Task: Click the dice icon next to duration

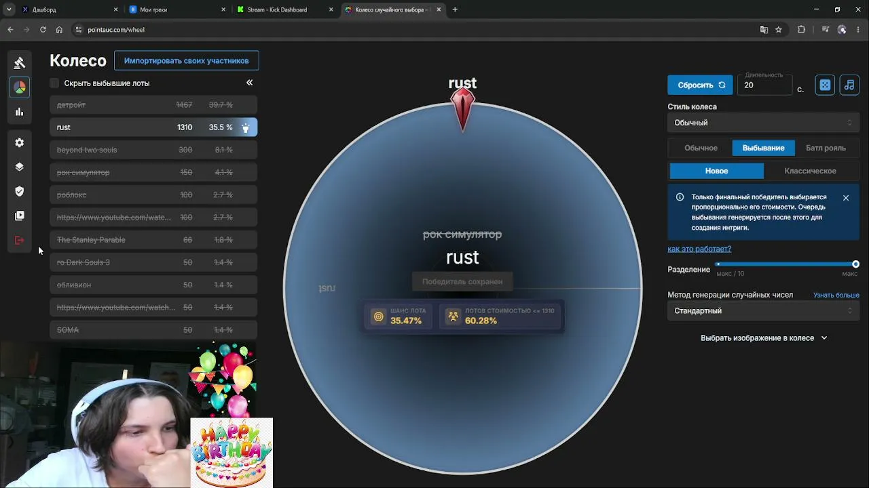Action: tap(825, 85)
